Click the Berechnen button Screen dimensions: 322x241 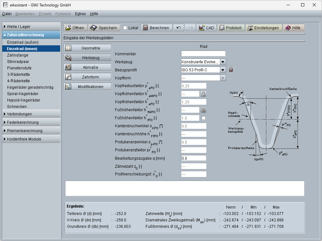click(156, 28)
